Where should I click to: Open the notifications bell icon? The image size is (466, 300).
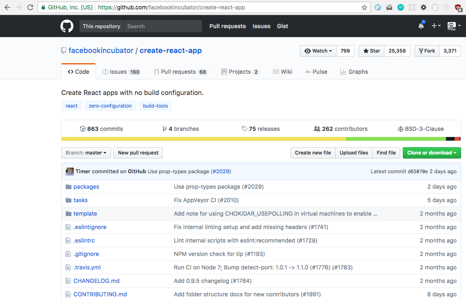pos(421,26)
